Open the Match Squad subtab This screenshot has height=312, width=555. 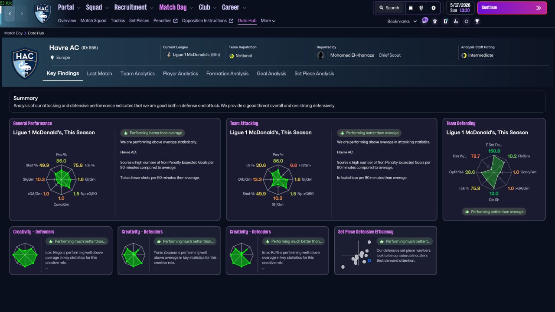coord(93,20)
